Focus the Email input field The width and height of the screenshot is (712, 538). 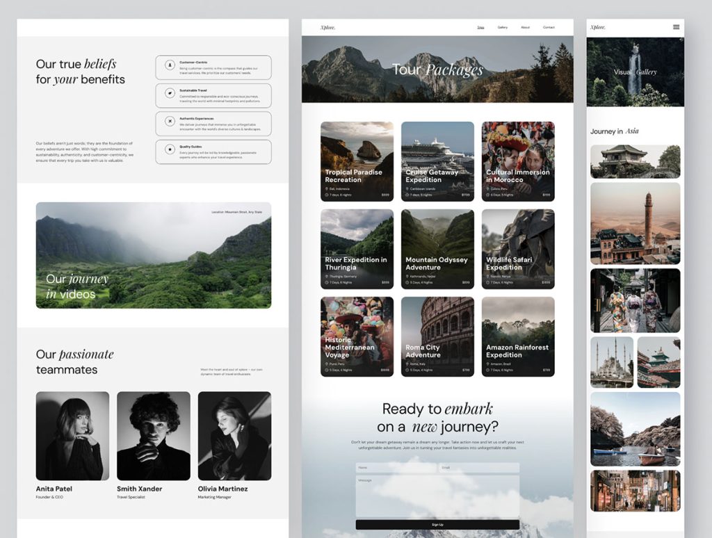479,468
